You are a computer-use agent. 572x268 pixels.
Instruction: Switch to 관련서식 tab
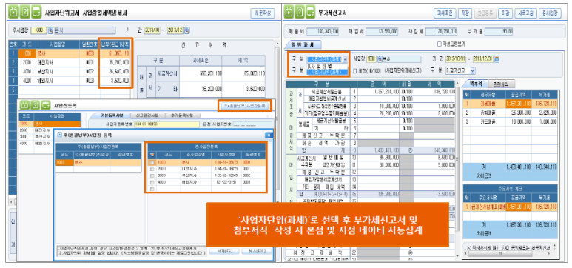[501, 84]
